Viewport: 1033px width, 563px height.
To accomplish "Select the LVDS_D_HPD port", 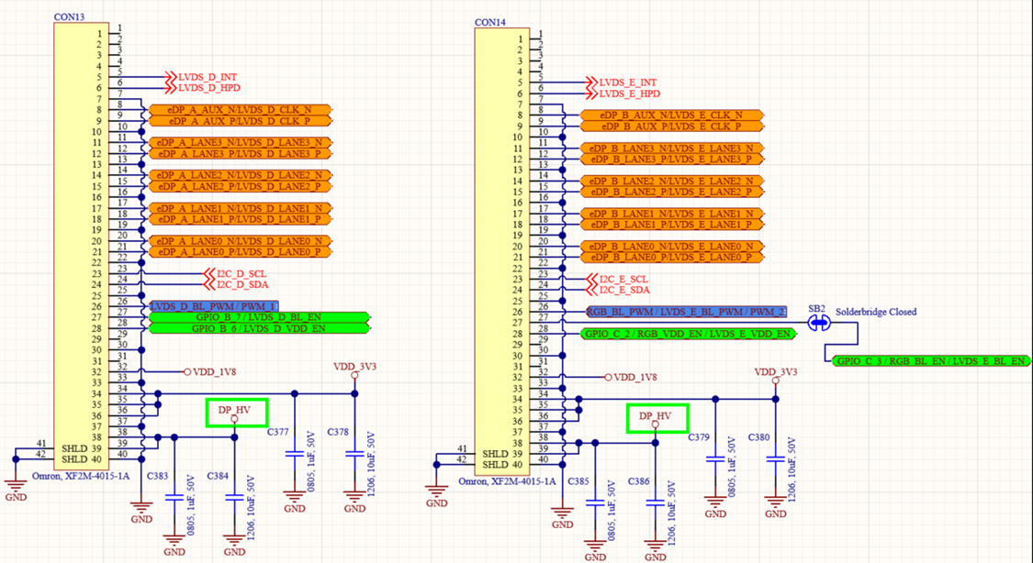I will 202,87.
